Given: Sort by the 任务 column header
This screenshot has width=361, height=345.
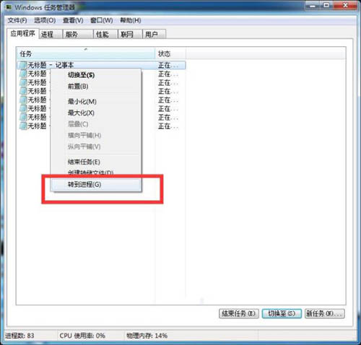Looking at the screenshot, I should tap(86, 53).
